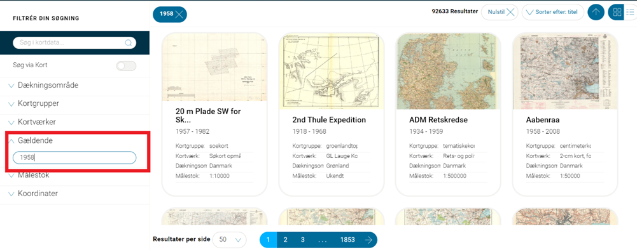
Task: Go to results page 1
Action: [x=268, y=239]
